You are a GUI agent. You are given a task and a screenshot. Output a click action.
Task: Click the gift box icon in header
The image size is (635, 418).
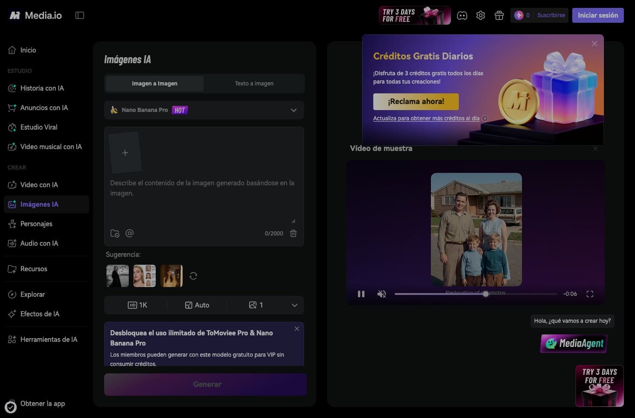499,15
